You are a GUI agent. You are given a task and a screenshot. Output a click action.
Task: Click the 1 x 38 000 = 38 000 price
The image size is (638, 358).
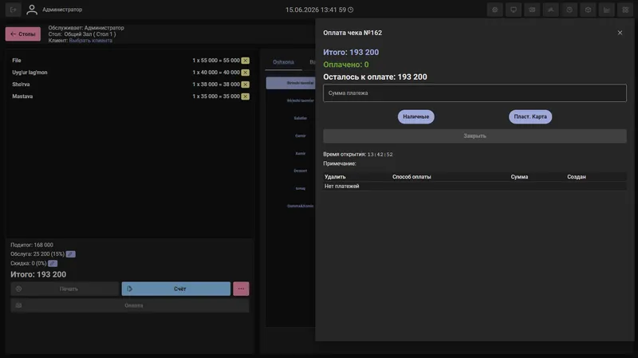216,85
